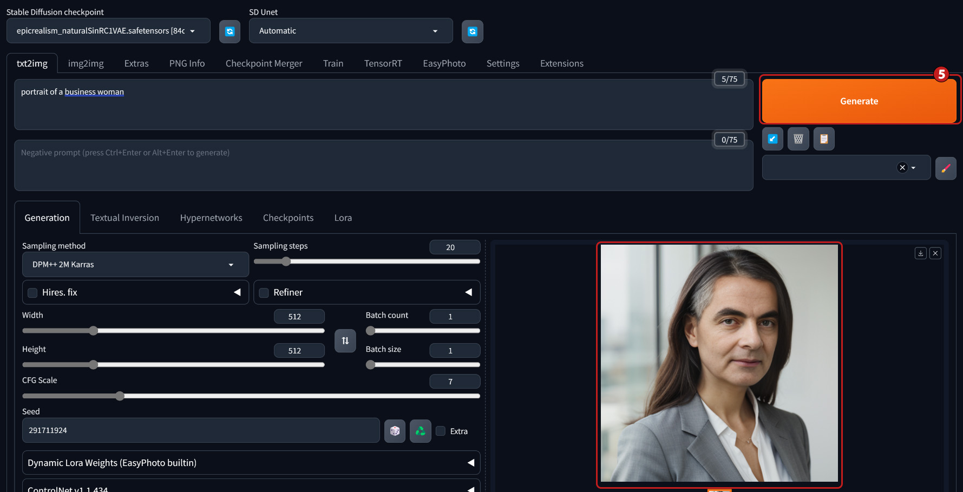Open the EasyPhoto tab

444,63
